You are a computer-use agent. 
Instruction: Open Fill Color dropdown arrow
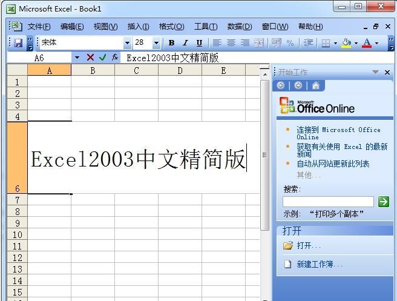[356, 43]
